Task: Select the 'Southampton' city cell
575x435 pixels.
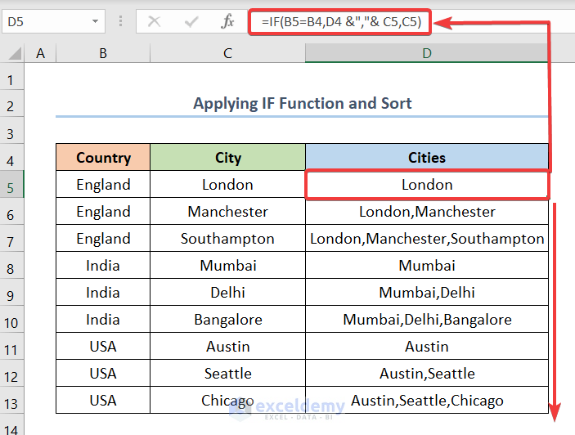Action: click(x=227, y=239)
